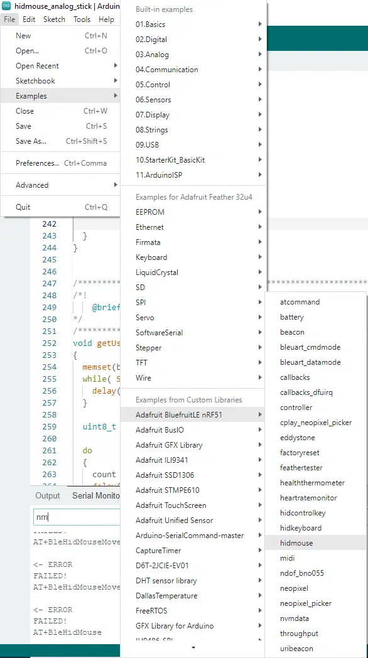Switch to the Output tab
Viewport: 368px width, 658px height.
(x=48, y=495)
